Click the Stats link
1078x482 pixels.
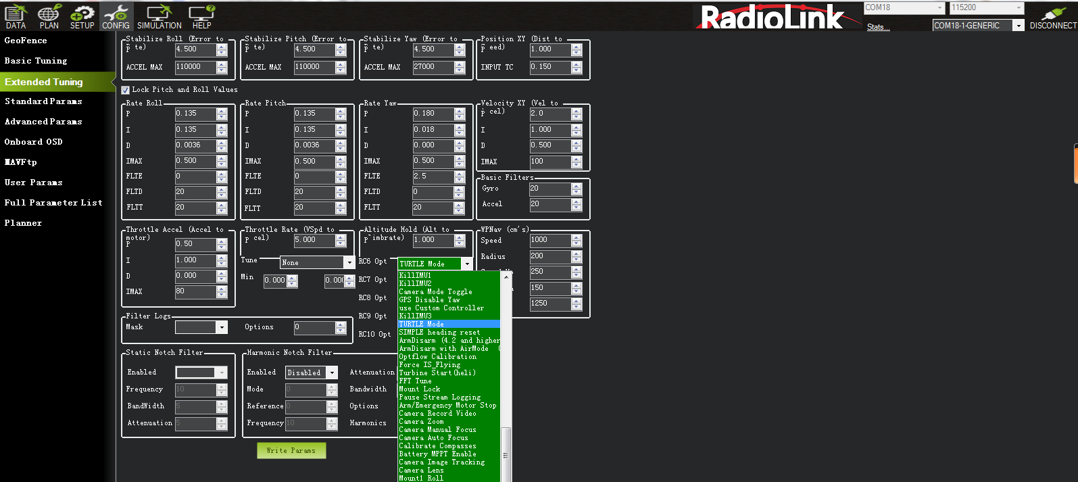pyautogui.click(x=878, y=27)
